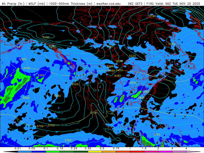Image resolution: width=204 pixels, height=153 pixels.
Task: Select the bright green 0.1–0.15 legend swatch
Action: pos(53,152)
